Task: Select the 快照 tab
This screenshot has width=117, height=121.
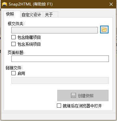Action: (10, 14)
